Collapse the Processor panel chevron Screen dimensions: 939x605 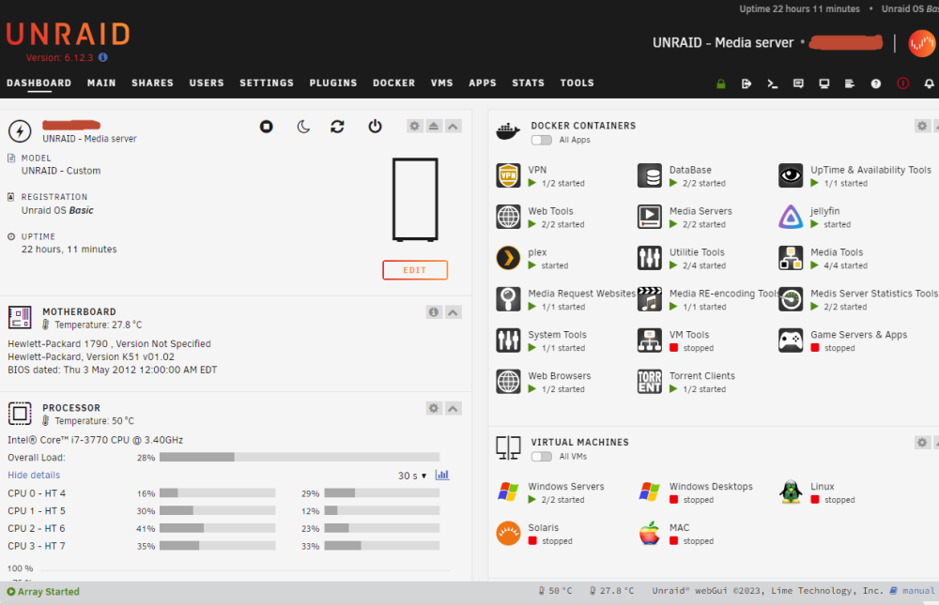(x=454, y=409)
